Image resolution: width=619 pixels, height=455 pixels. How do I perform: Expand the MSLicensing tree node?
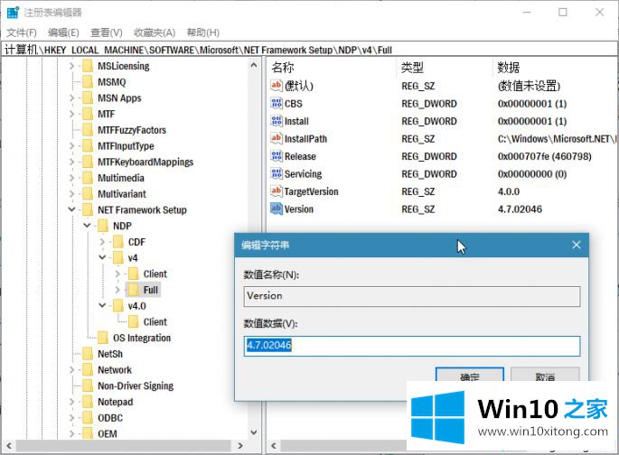71,66
